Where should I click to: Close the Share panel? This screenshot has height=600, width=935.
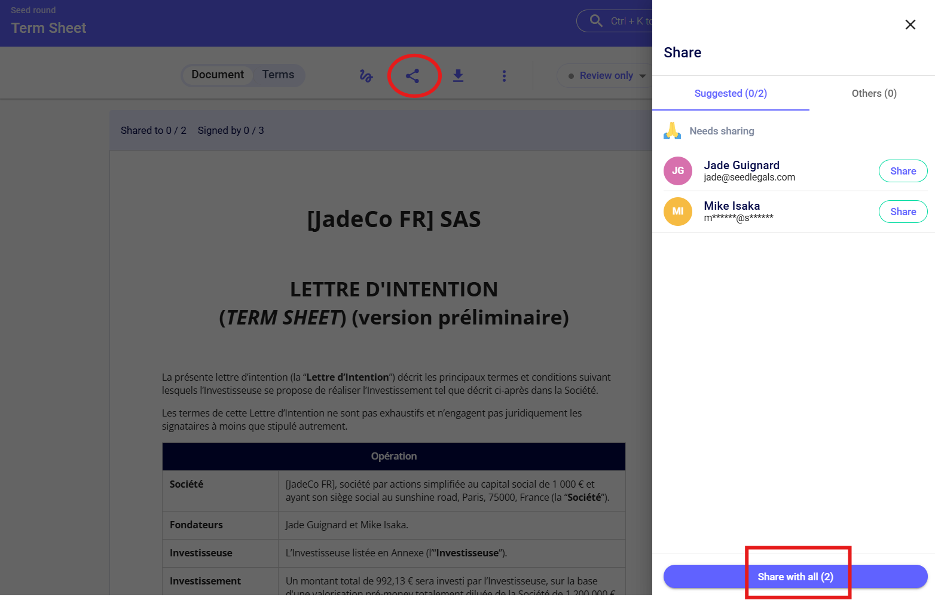pyautogui.click(x=910, y=25)
